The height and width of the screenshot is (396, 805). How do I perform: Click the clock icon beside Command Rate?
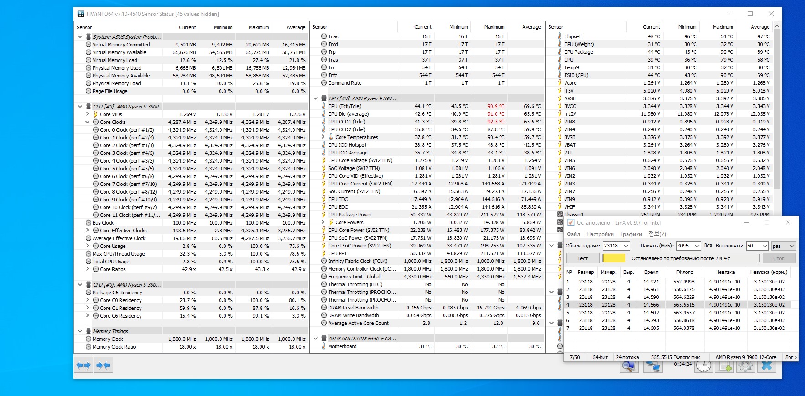pos(324,83)
